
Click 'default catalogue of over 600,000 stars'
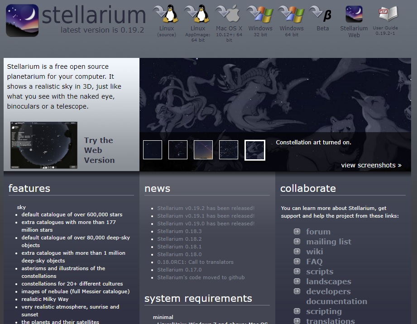point(72,214)
